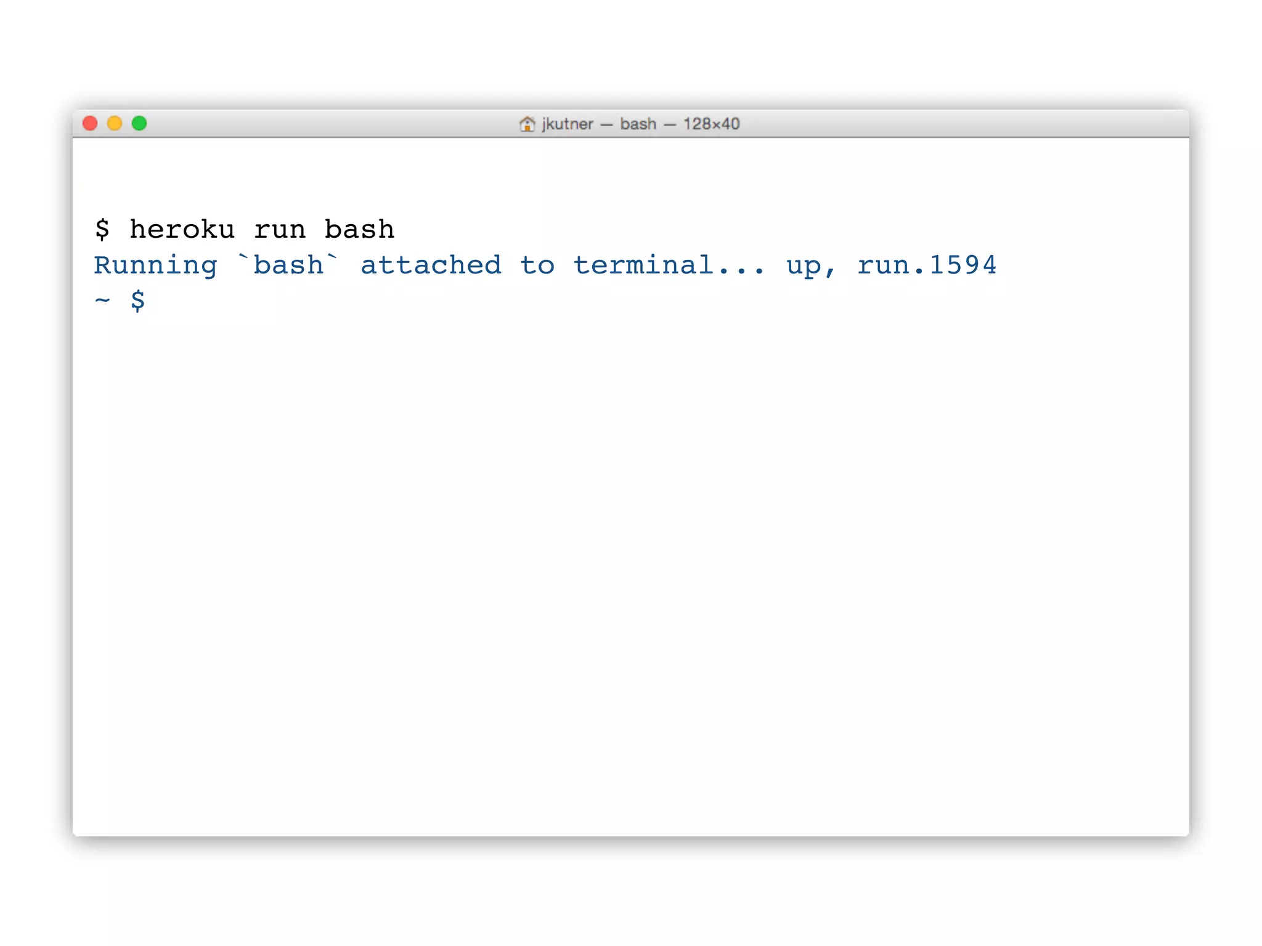The height and width of the screenshot is (946, 1262).
Task: Click the word 'run' in the typed command
Action: 280,230
